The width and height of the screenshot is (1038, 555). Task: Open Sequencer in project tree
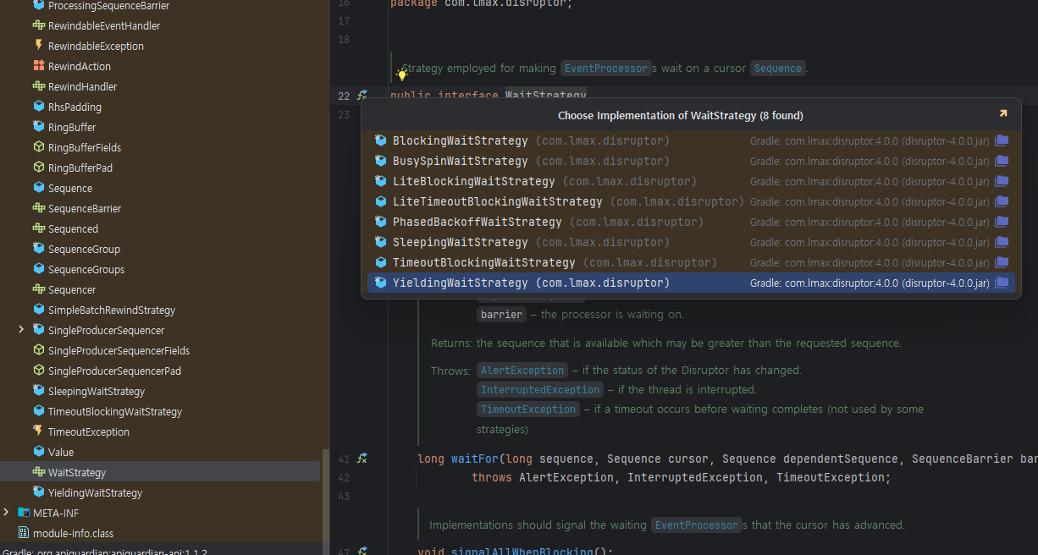72,289
